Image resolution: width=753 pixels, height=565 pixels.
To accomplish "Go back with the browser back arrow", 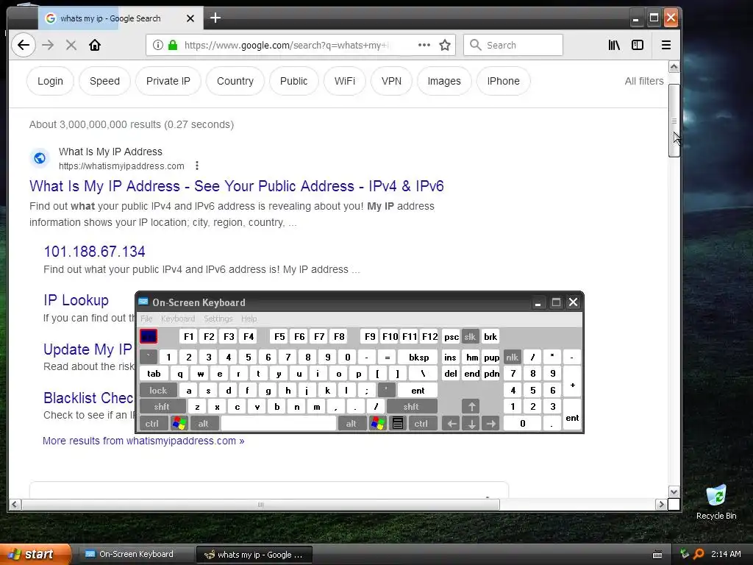I will [23, 45].
